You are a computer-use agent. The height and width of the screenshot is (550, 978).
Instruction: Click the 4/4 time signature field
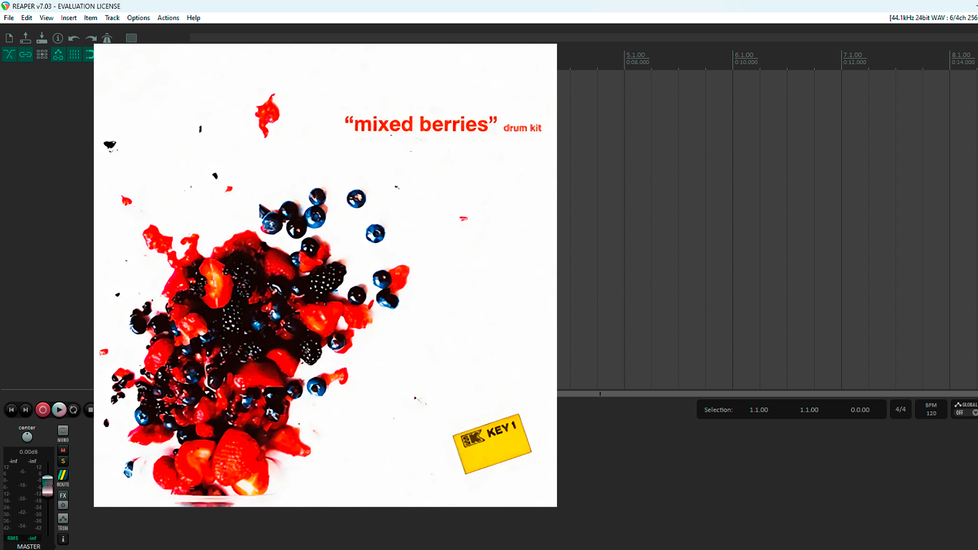901,410
